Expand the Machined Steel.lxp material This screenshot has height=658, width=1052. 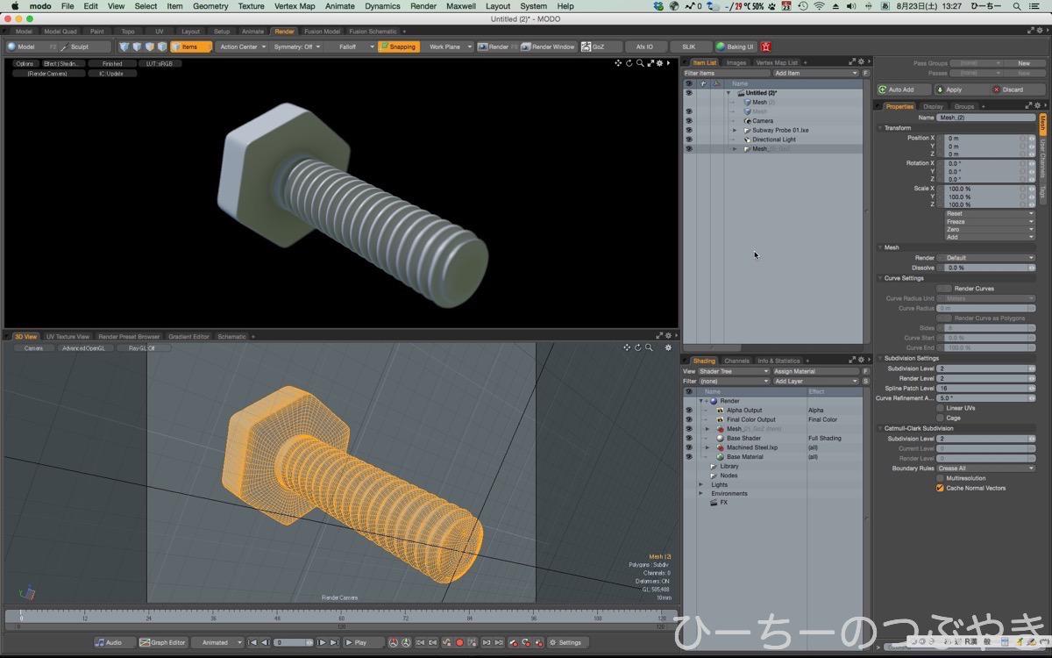pyautogui.click(x=707, y=447)
